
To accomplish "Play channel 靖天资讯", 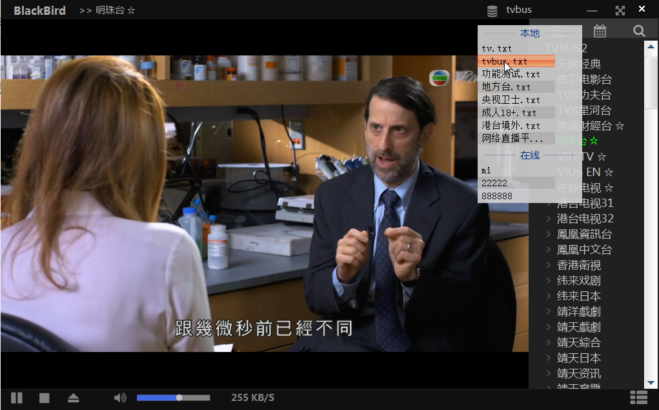I will pyautogui.click(x=578, y=374).
